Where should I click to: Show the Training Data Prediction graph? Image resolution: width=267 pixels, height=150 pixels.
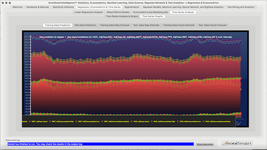tap(58, 25)
